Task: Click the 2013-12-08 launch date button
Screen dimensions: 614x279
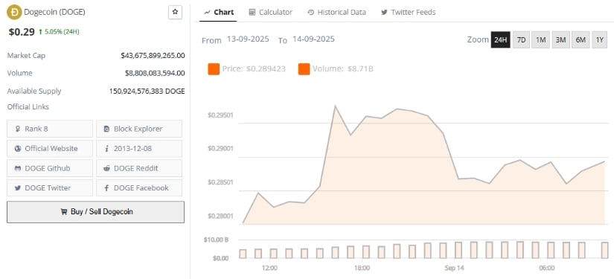Action: 139,149
